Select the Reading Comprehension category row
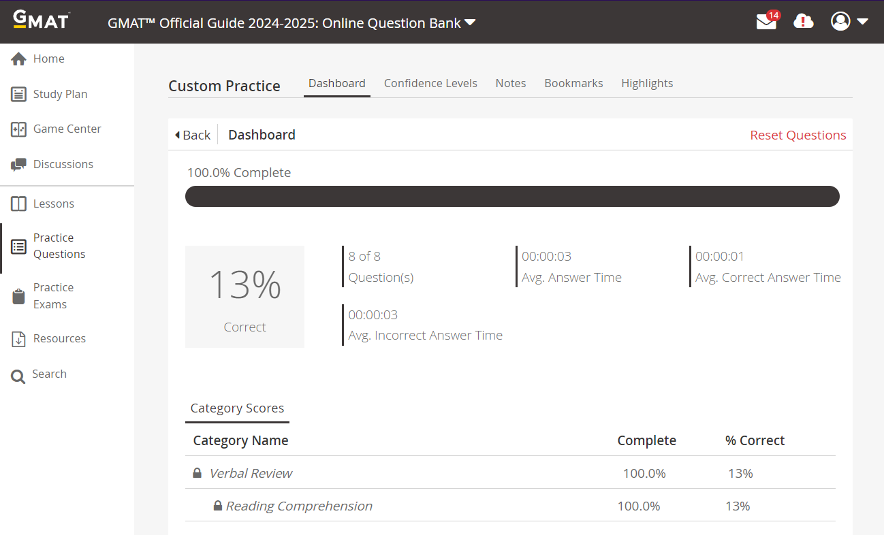The image size is (884, 535). 299,506
